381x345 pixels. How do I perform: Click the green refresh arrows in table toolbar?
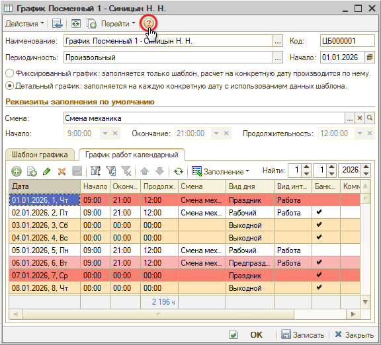tap(179, 171)
